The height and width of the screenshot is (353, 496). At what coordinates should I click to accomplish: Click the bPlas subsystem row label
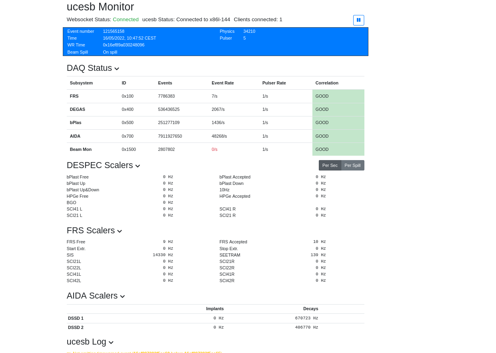point(76,122)
